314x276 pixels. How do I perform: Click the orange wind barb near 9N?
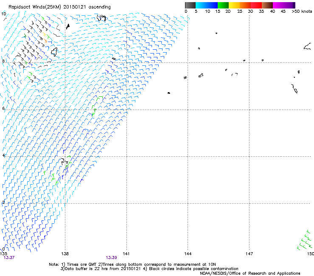click(45, 41)
